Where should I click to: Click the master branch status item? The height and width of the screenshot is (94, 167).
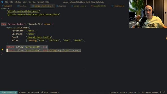pos(22,92)
